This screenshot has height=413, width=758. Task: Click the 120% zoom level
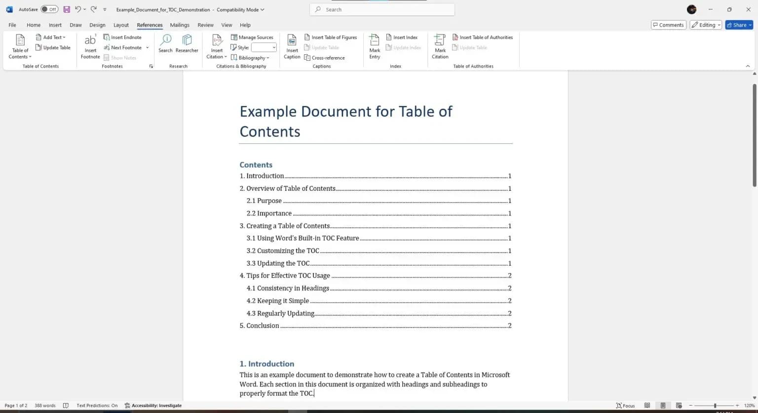pyautogui.click(x=749, y=406)
